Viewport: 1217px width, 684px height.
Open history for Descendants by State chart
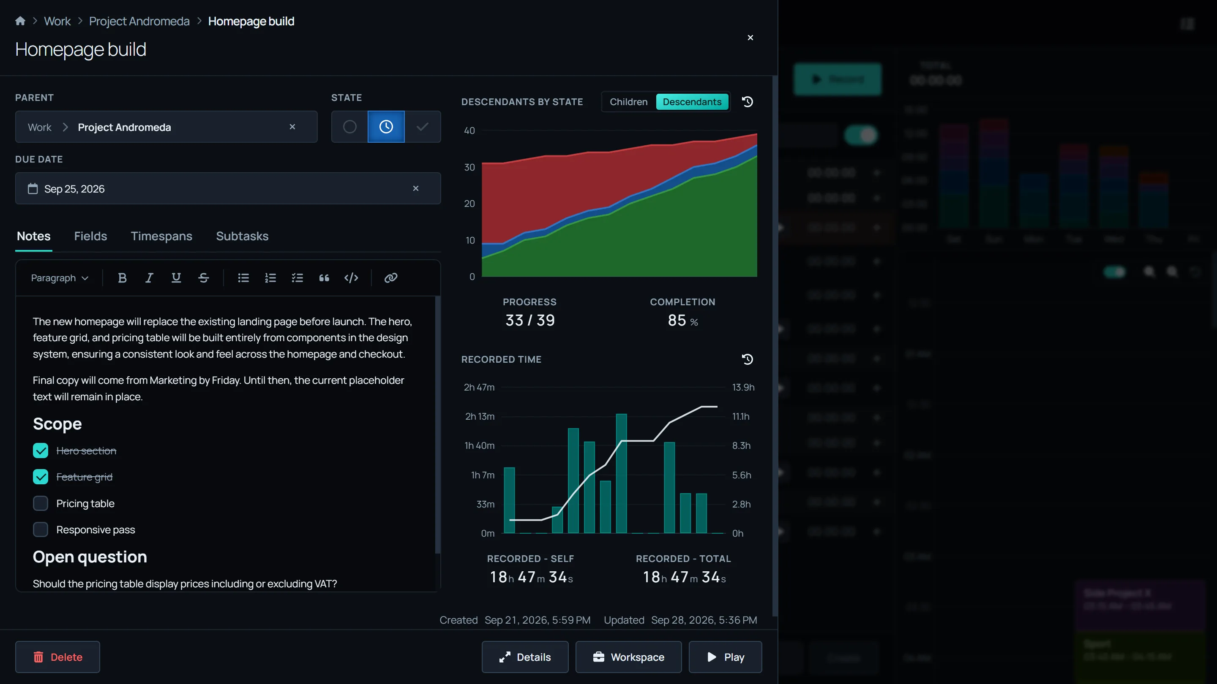[748, 101]
